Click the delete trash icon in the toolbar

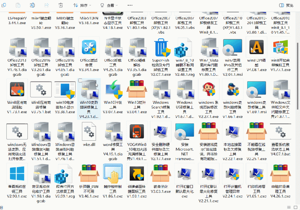coord(61,5)
